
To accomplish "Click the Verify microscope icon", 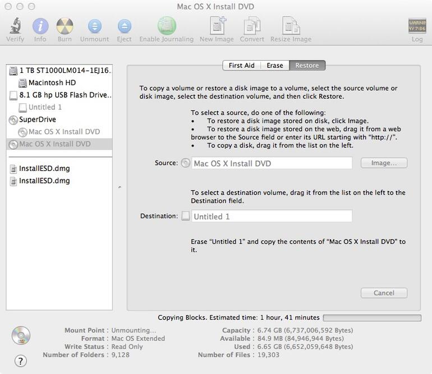I will (x=16, y=26).
